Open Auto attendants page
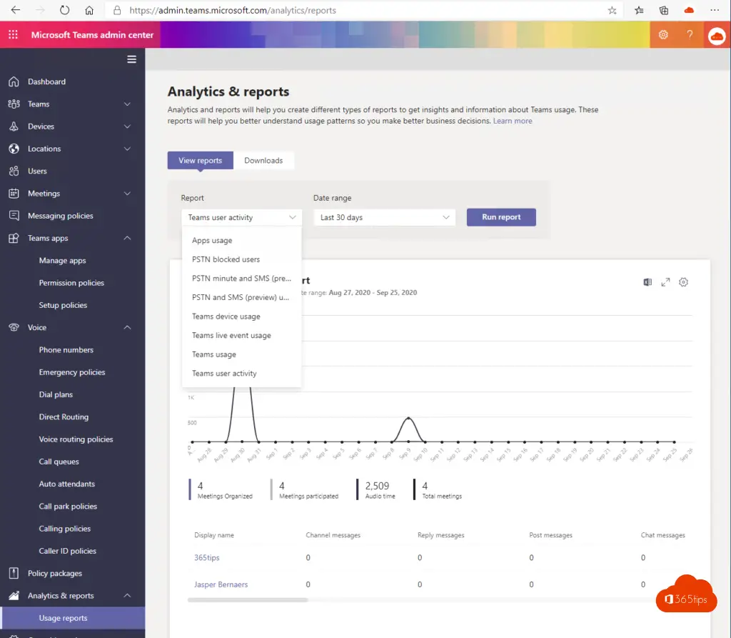Viewport: 731px width, 638px height. (x=66, y=484)
